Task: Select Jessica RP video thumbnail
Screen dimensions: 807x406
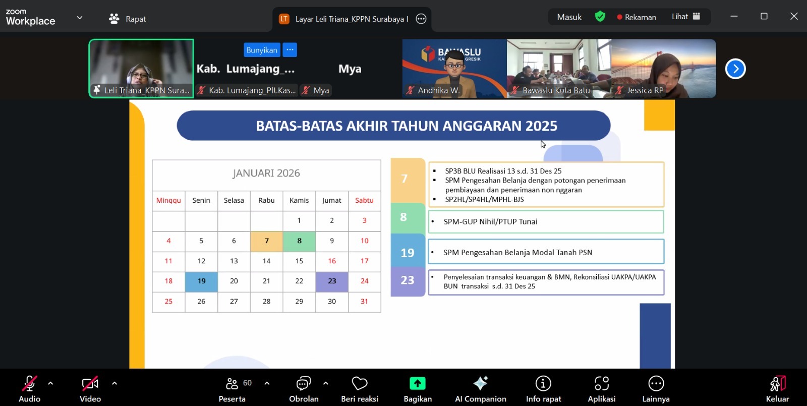Action: pyautogui.click(x=663, y=69)
